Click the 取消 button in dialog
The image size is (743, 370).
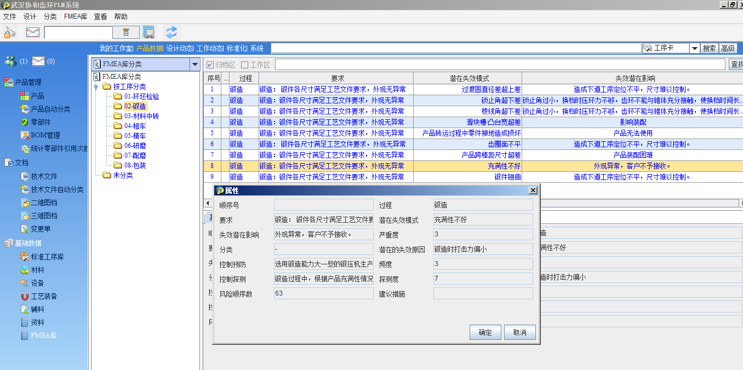tap(519, 332)
